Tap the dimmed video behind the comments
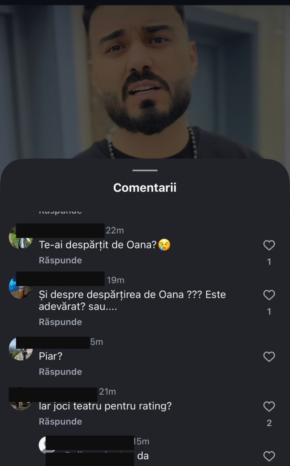This screenshot has height=466, width=290. click(x=145, y=79)
